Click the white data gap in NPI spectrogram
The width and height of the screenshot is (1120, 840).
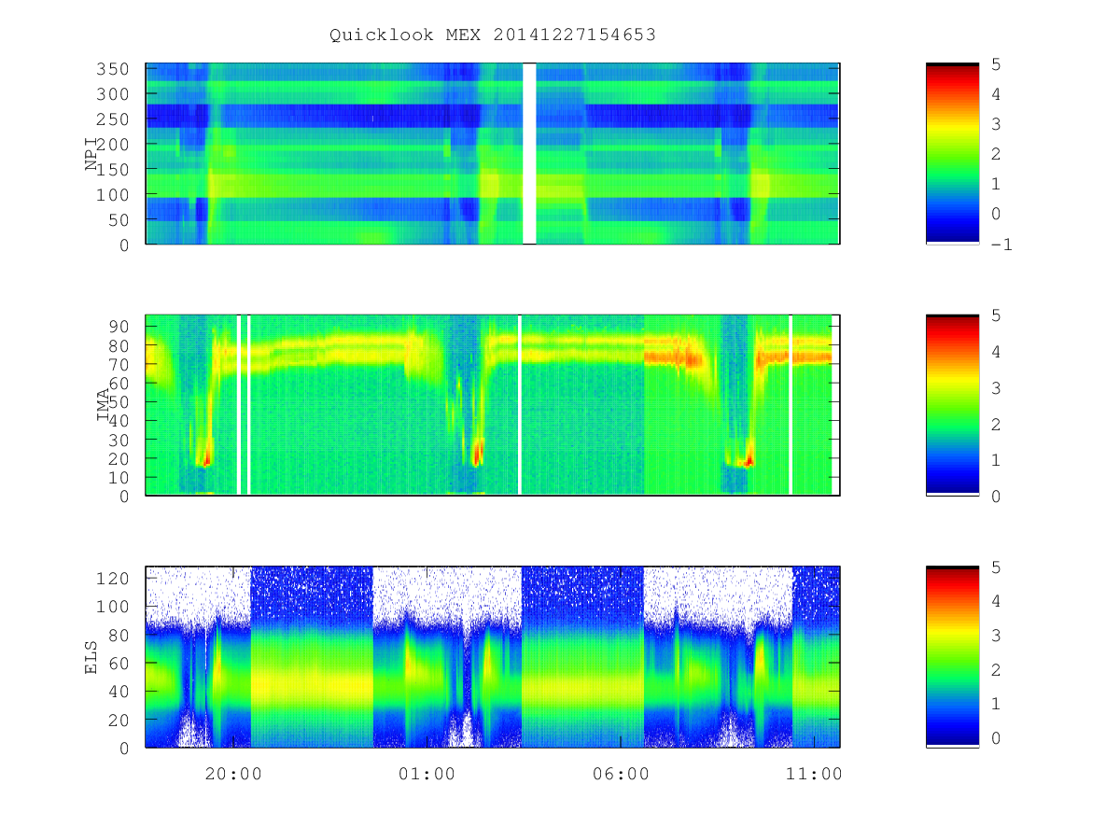pyautogui.click(x=529, y=153)
